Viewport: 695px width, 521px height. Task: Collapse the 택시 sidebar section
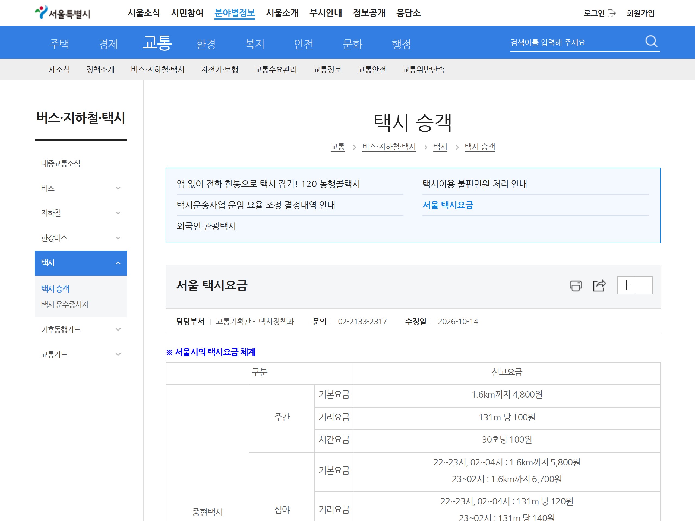pos(118,263)
